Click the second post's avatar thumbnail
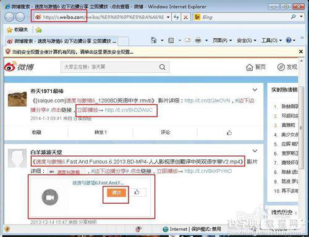The image size is (309, 237). click(17, 158)
